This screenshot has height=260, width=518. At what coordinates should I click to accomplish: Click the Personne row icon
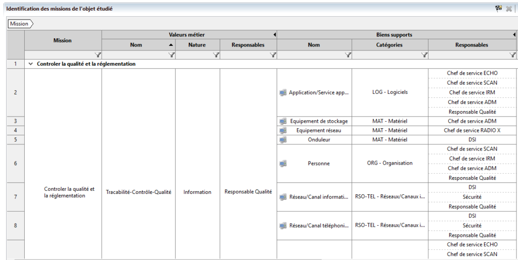click(283, 164)
